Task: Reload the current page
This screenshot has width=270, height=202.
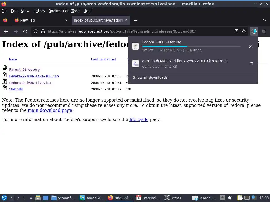Action: pyautogui.click(x=25, y=32)
